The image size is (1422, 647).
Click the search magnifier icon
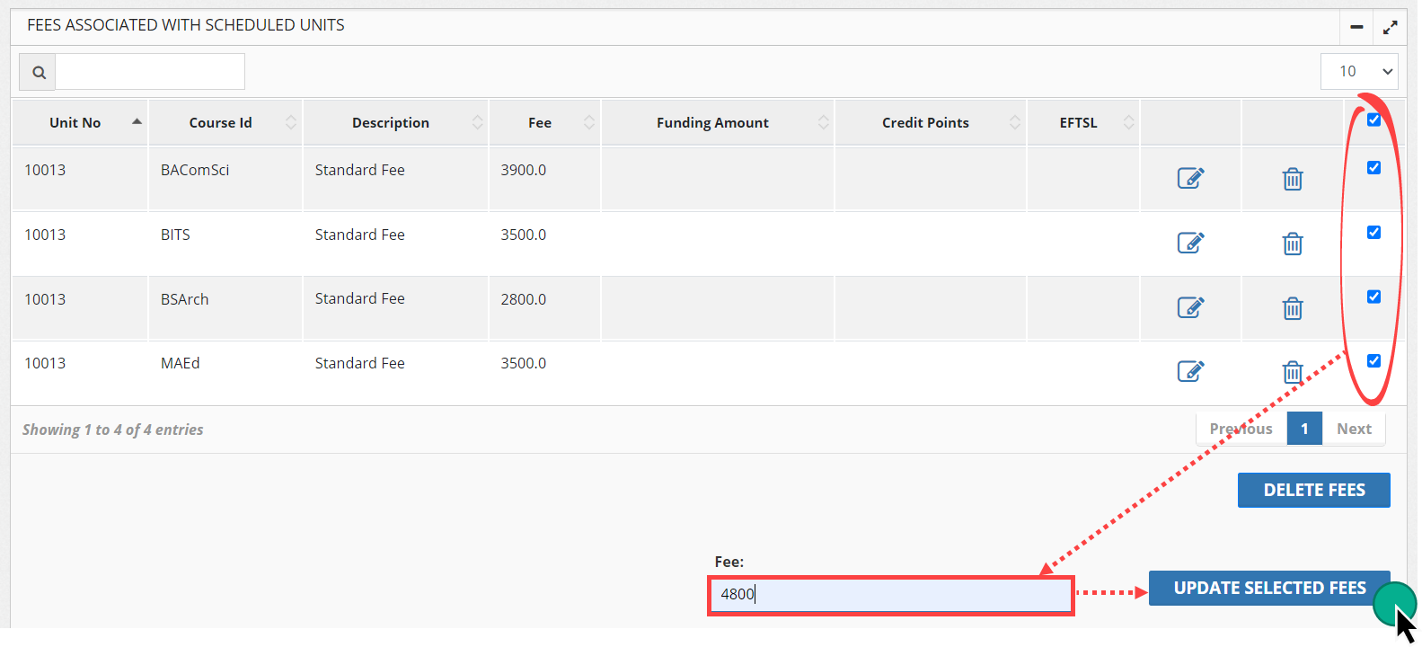point(39,72)
